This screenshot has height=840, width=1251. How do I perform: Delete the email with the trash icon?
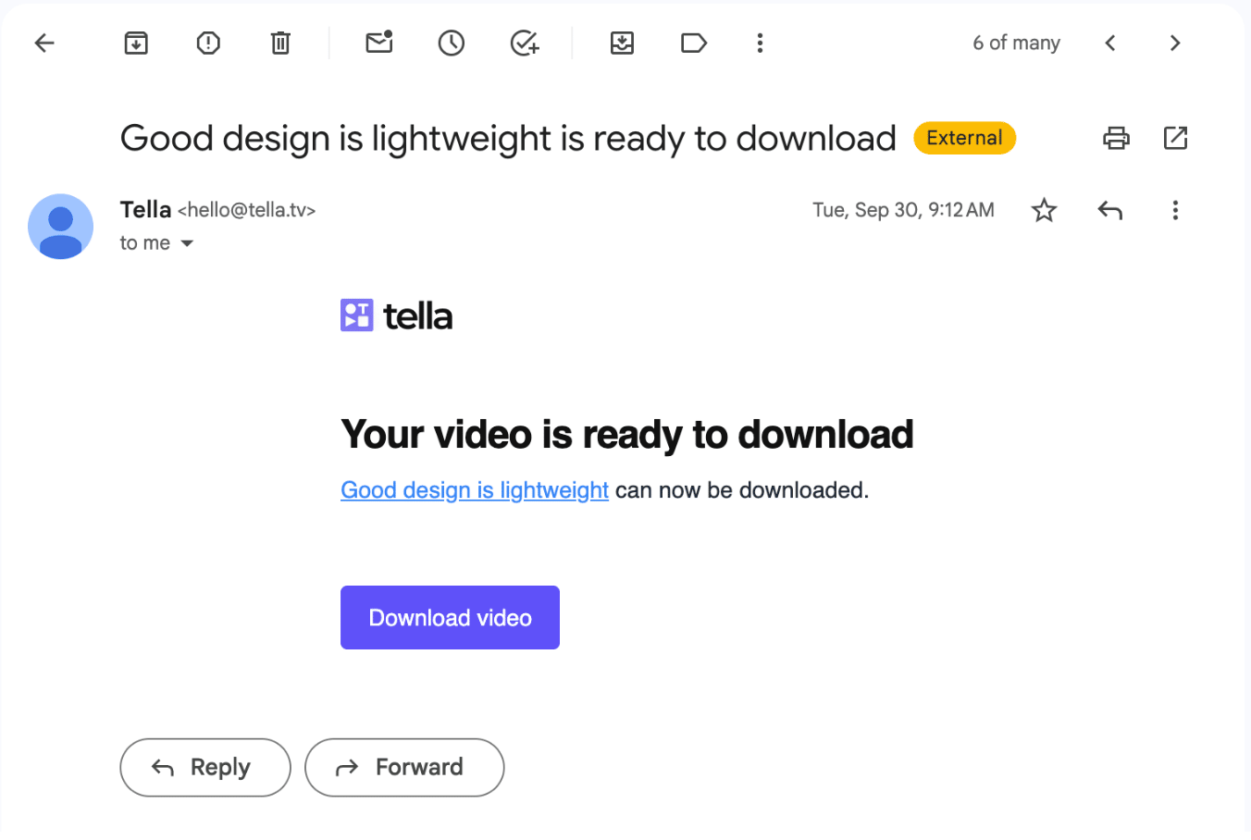coord(279,43)
